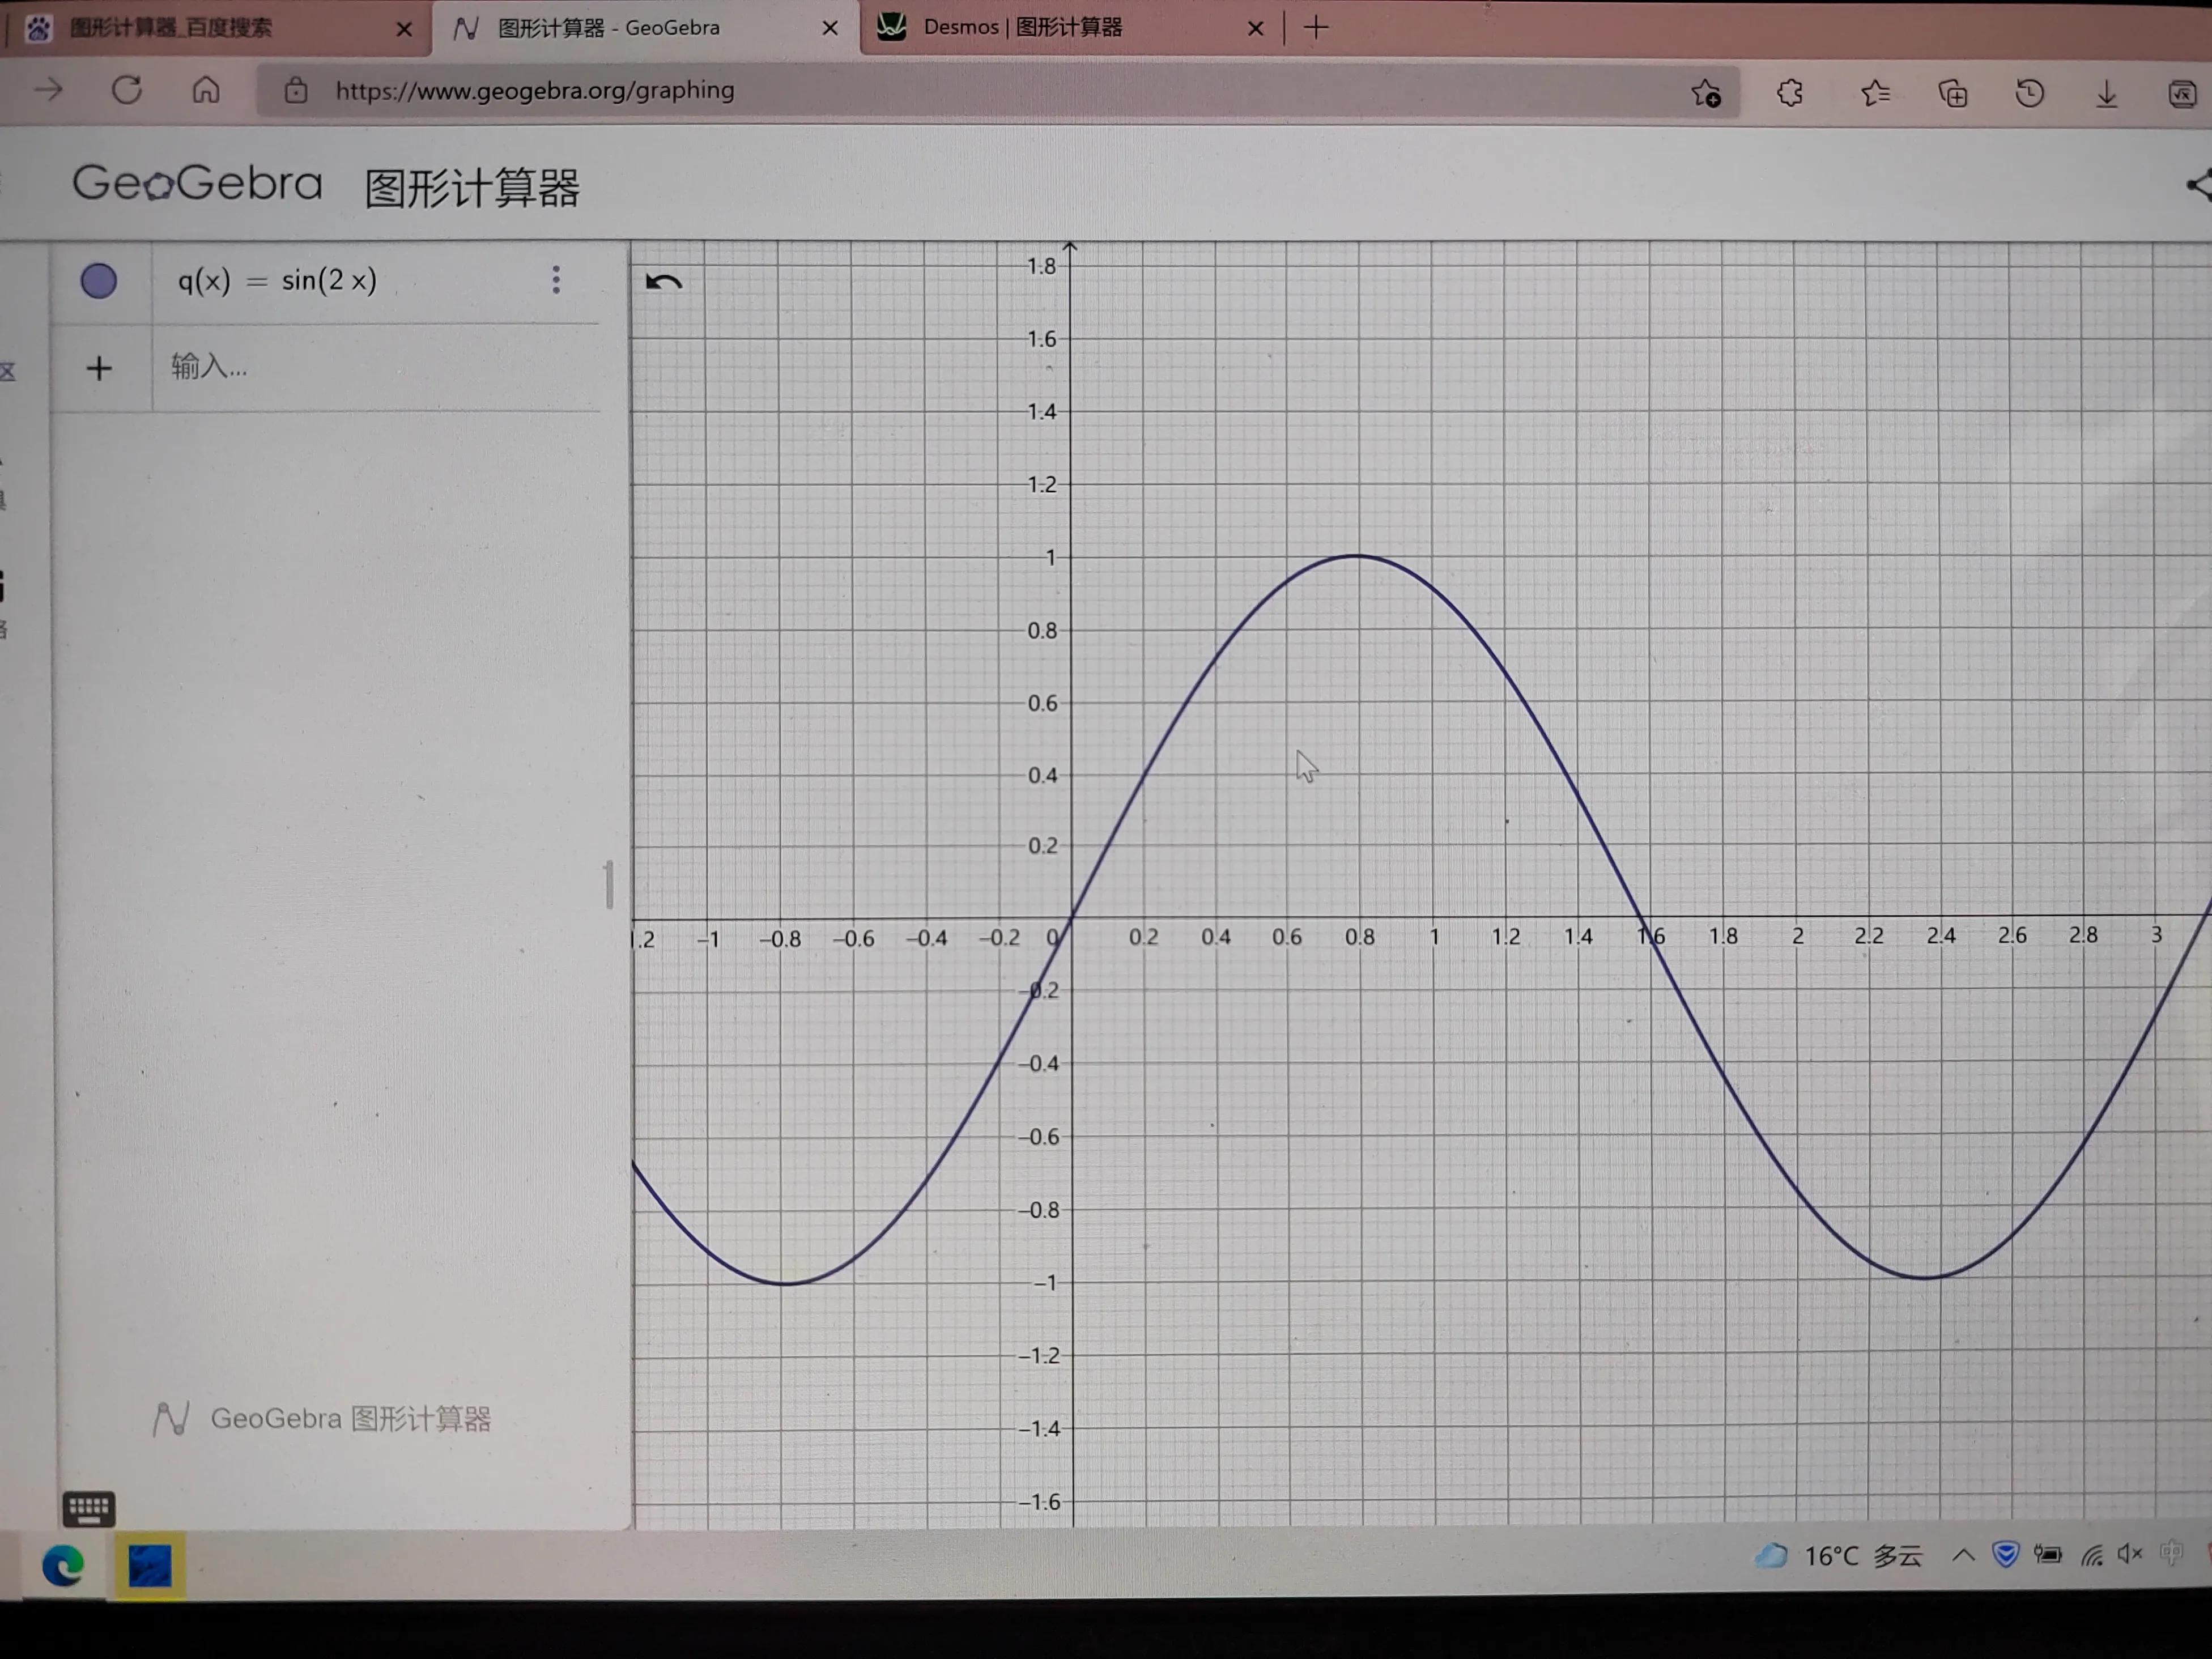
Task: Click the browser screenshot icon at far right
Action: (x=2182, y=94)
